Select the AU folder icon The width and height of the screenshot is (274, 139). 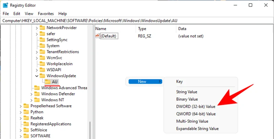pyautogui.click(x=47, y=82)
